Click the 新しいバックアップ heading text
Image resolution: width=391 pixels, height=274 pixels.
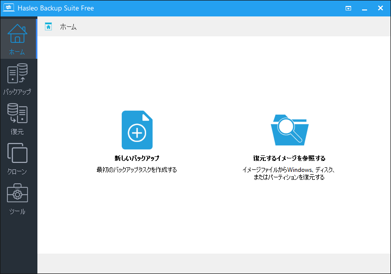coord(137,158)
